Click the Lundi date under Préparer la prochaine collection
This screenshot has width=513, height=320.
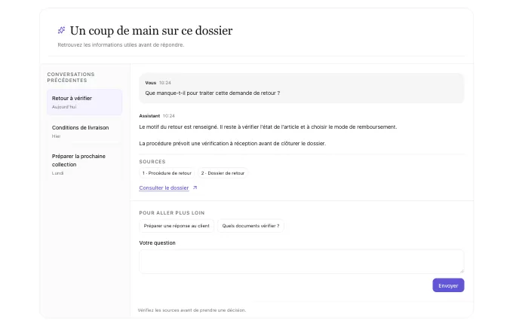point(57,173)
